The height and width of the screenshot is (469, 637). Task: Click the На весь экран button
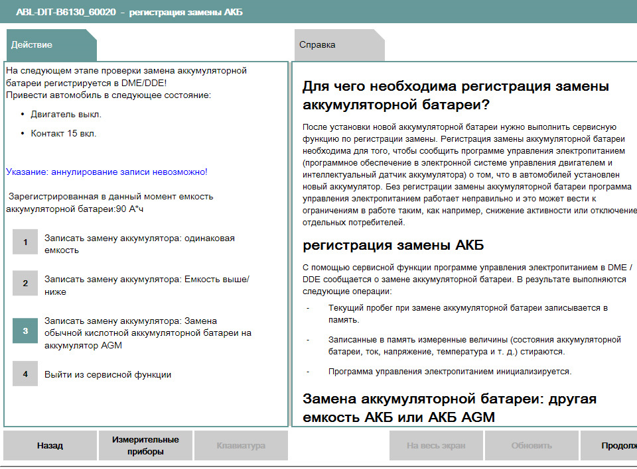436,445
